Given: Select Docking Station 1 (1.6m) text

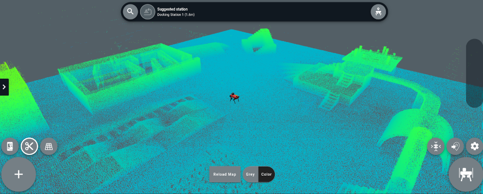Looking at the screenshot, I should point(176,15).
